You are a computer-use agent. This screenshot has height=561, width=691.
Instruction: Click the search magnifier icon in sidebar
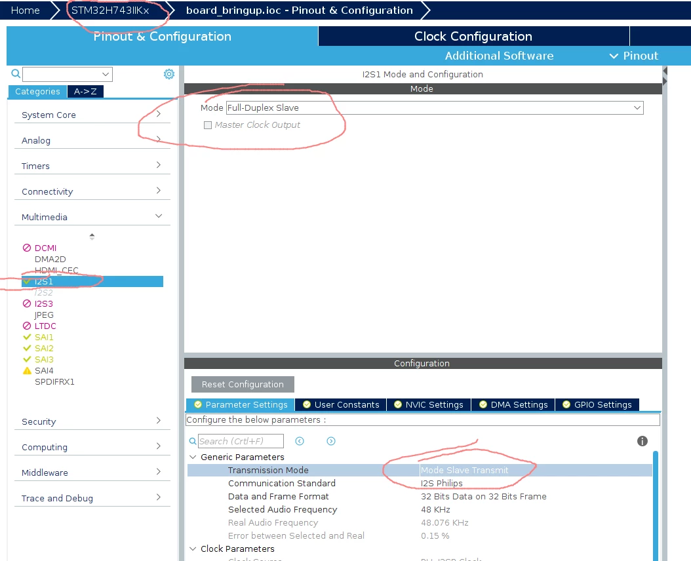coord(16,73)
